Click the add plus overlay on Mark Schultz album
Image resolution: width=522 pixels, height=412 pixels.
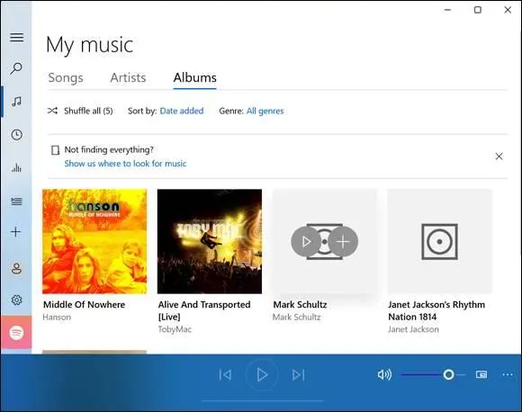point(343,242)
